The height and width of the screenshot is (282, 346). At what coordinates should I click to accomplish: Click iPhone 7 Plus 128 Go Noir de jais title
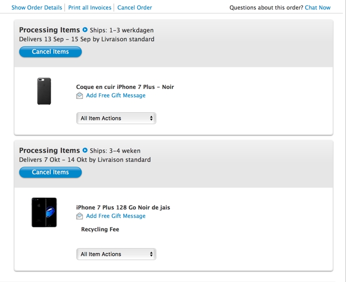(123, 208)
